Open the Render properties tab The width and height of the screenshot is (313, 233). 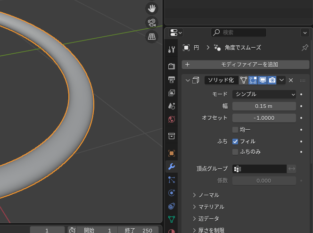(172, 66)
